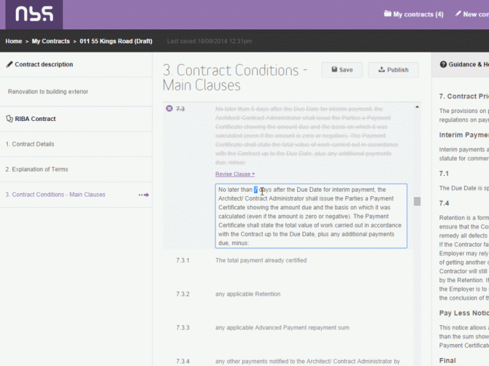This screenshot has width=489, height=366.
Task: Click the arrow beside Contract Conditions item
Action: coord(144,195)
